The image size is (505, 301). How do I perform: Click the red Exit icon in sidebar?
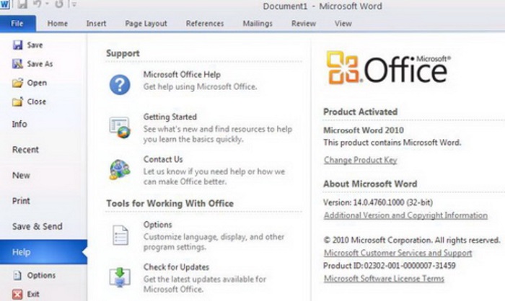(x=17, y=294)
